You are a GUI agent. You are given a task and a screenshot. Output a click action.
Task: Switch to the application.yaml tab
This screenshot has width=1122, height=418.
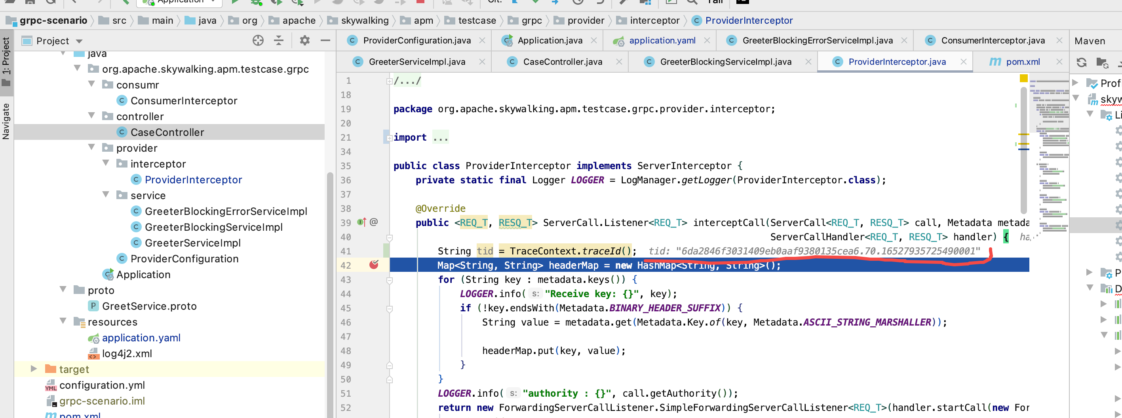pos(662,40)
